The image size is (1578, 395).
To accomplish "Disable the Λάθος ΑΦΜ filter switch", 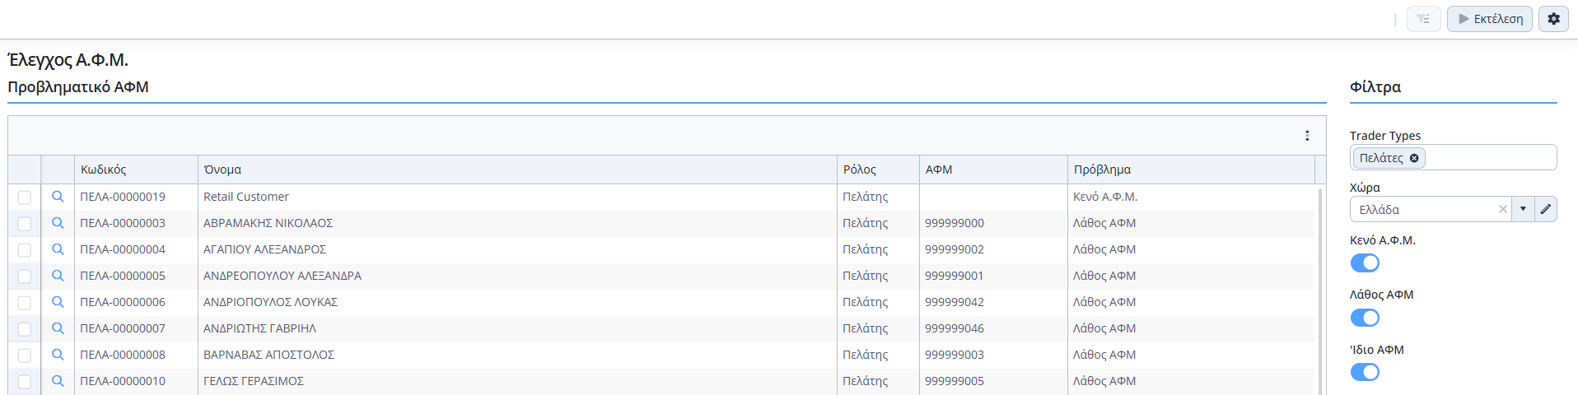I will (1365, 318).
